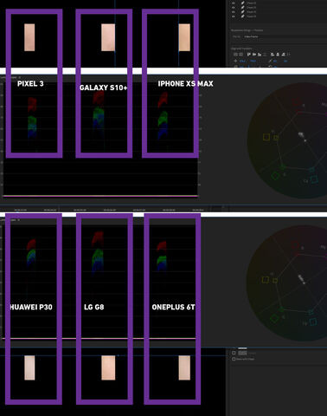Open upper Lumetri Scopes panel menu icon
This screenshot has width=327, height=416.
pos(20,77)
